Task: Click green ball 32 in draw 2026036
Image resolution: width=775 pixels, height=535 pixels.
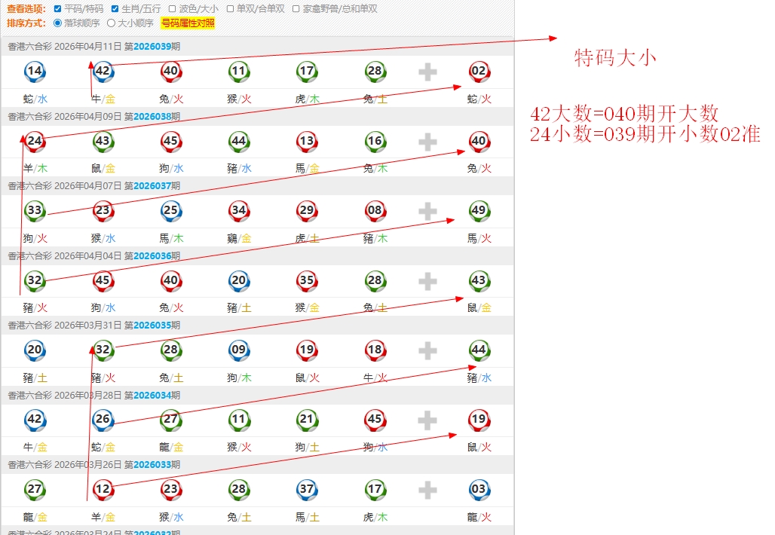Action: 35,281
